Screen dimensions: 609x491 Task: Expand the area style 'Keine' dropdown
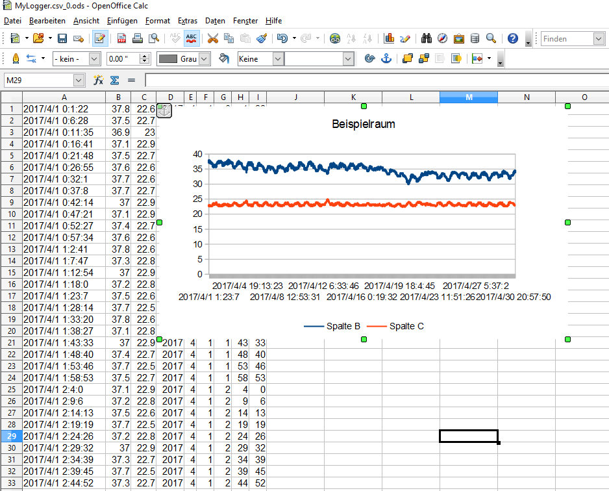coord(278,58)
